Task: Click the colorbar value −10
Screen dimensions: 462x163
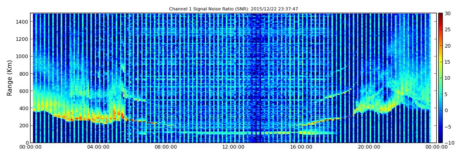Action: click(x=449, y=143)
